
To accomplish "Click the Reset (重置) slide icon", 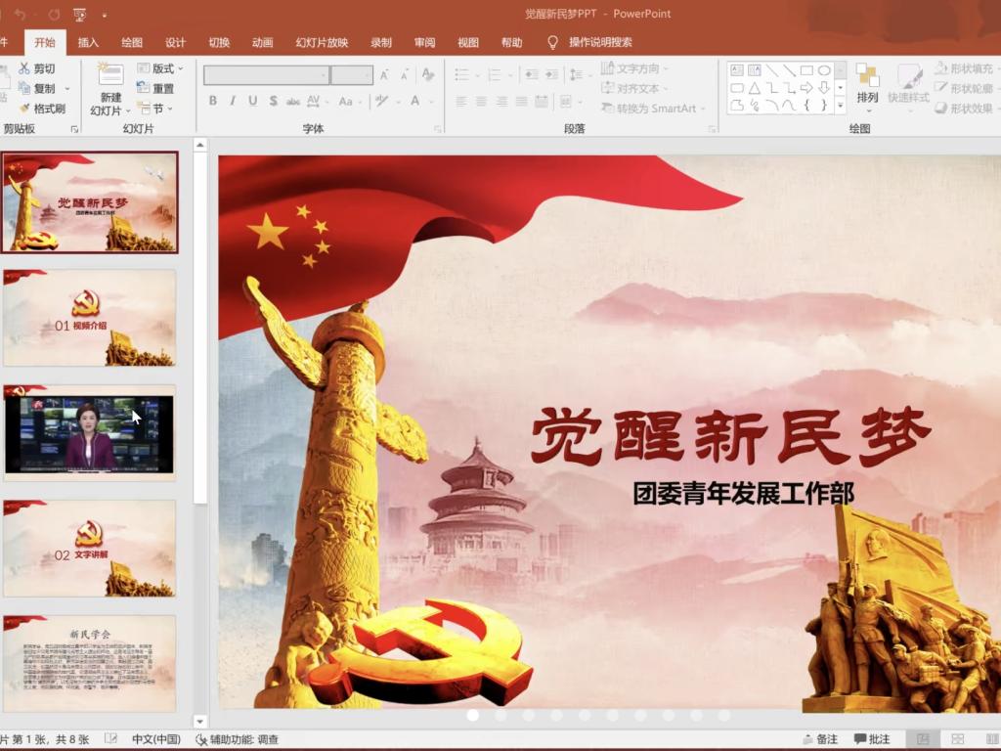I will (144, 88).
